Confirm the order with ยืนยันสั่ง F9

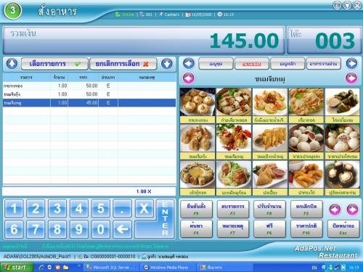[x=196, y=209]
